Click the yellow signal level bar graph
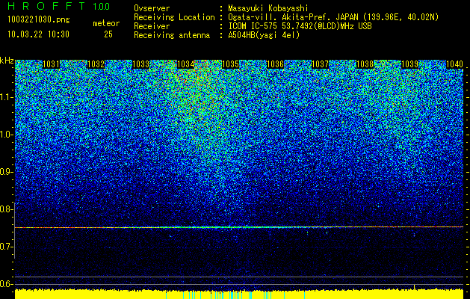This screenshot has width=470, height=299. (239, 294)
